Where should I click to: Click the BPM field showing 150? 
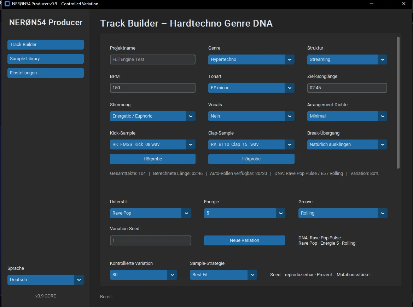152,88
